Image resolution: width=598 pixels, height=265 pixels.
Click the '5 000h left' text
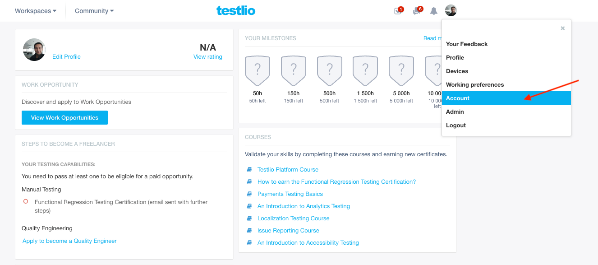pos(401,101)
